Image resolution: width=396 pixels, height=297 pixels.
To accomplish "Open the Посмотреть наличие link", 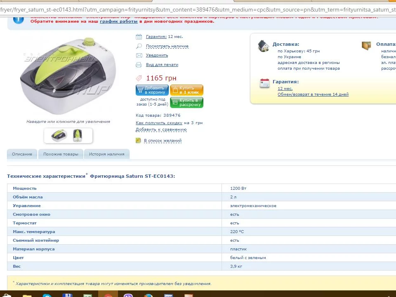I will [167, 46].
